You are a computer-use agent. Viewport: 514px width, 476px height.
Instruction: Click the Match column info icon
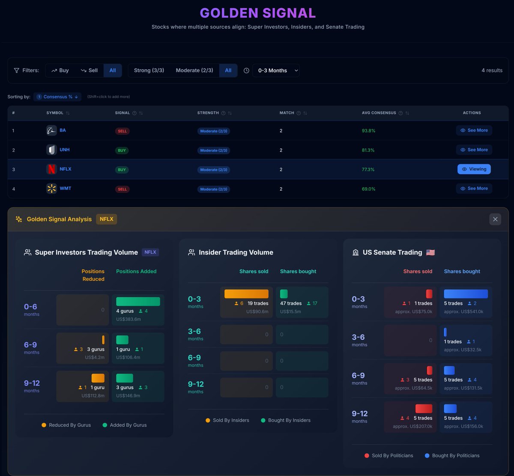pyautogui.click(x=299, y=113)
